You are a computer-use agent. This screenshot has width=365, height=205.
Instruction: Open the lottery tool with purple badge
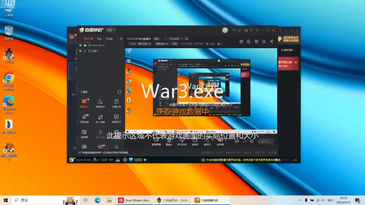pyautogui.click(x=84, y=118)
